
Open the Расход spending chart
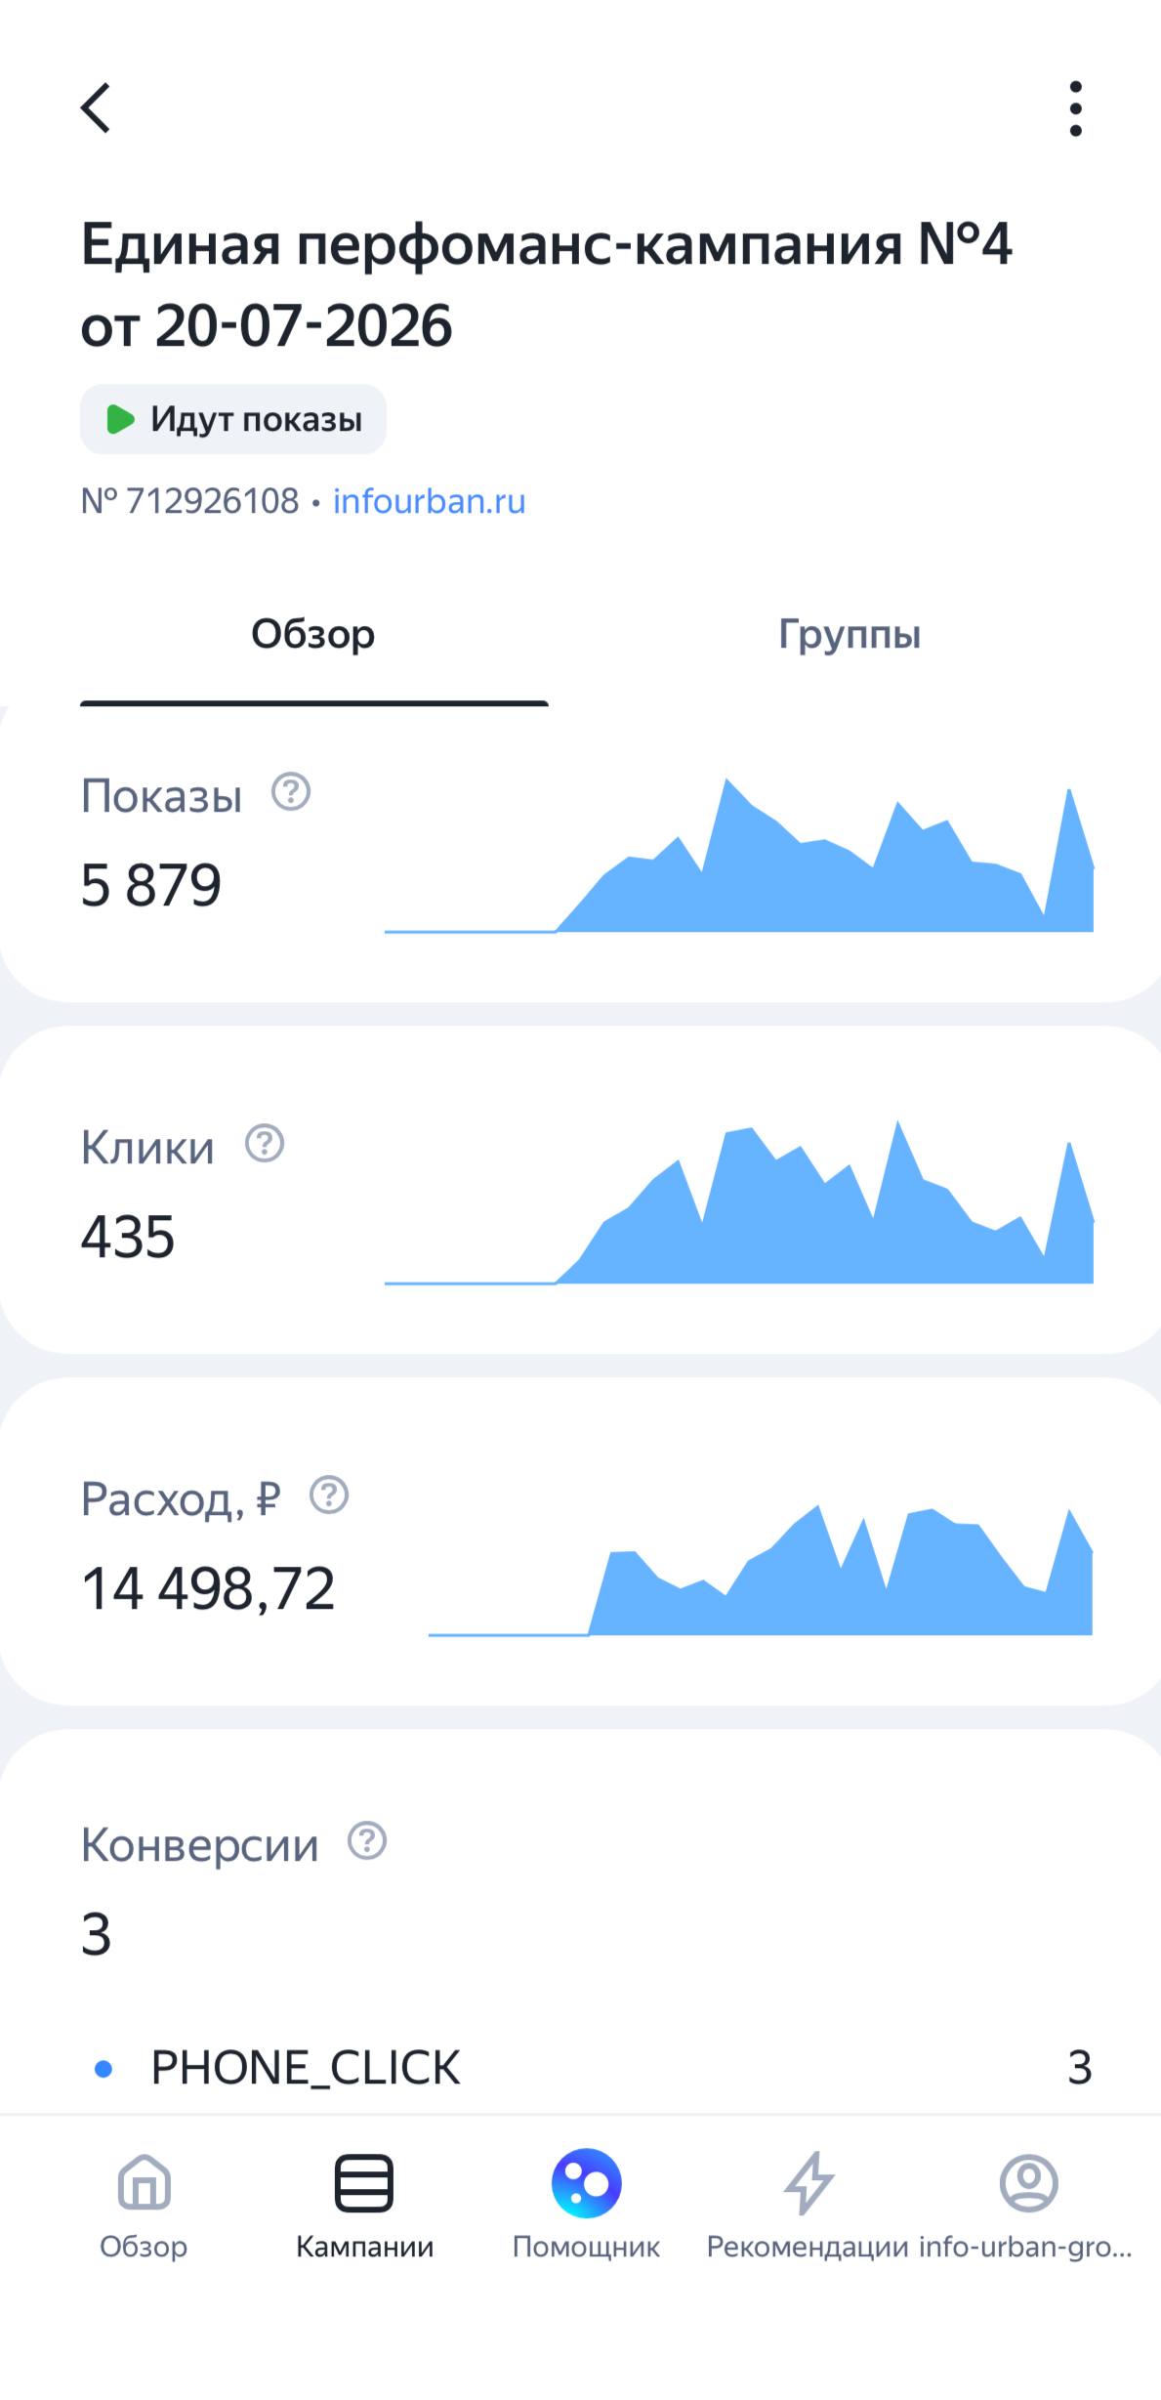(x=761, y=1569)
